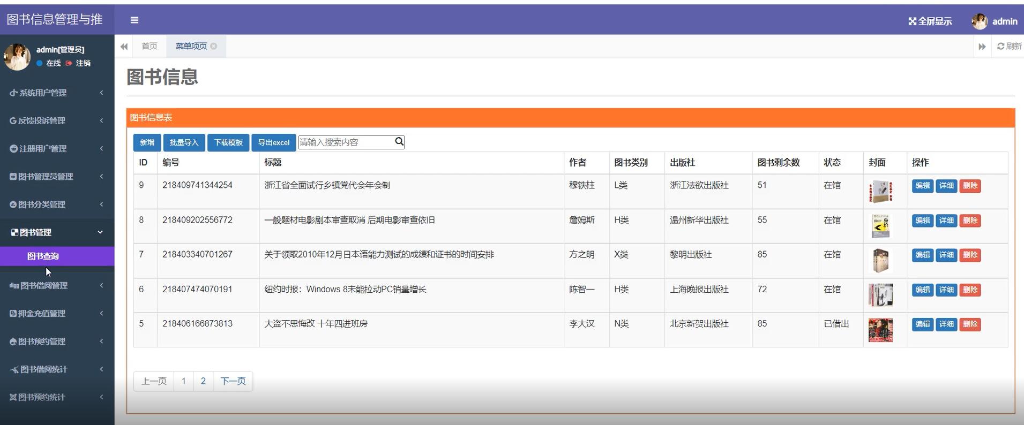Expand the 图书预约管理 menu
This screenshot has width=1024, height=425.
coord(57,341)
